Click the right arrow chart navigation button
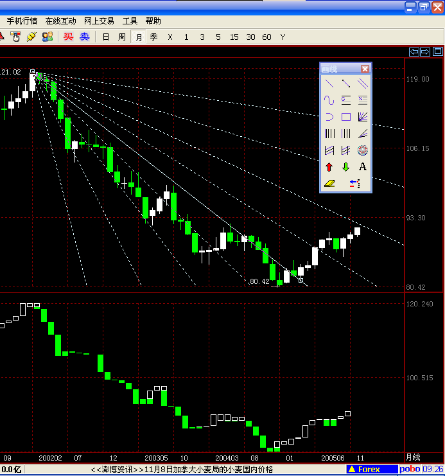This screenshot has width=445, height=476. 425,51
